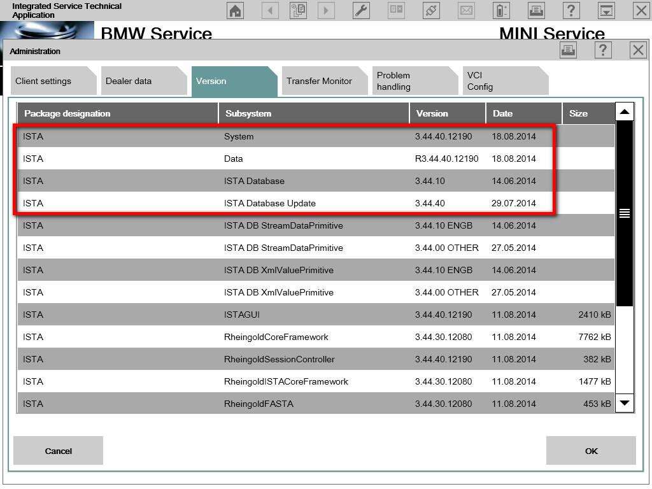Go to the Home screen icon
The height and width of the screenshot is (489, 652).
point(236,10)
